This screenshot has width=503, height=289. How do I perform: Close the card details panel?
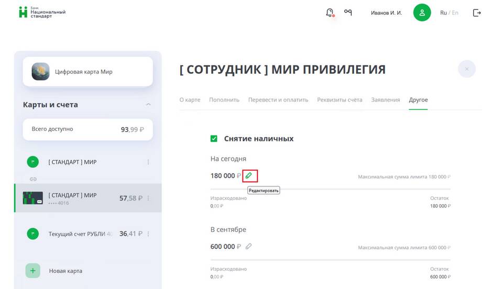point(466,69)
